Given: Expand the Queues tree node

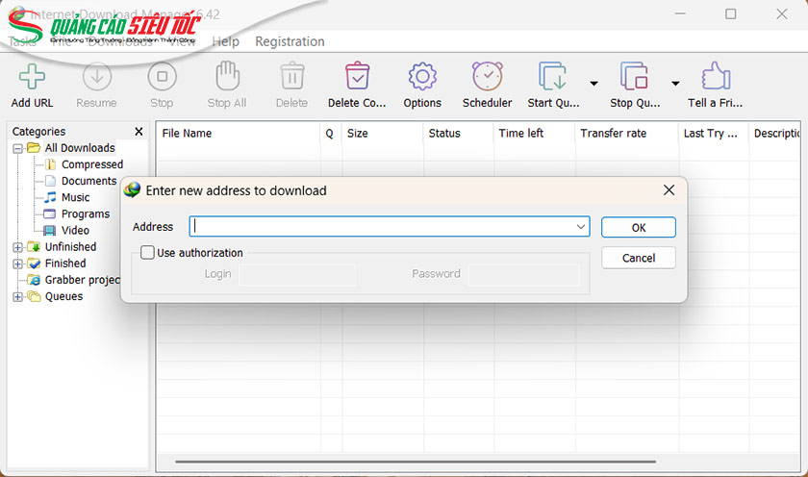Looking at the screenshot, I should pyautogui.click(x=17, y=297).
